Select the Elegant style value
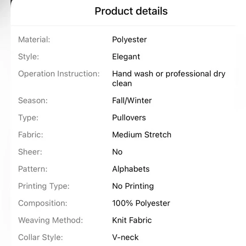The height and width of the screenshot is (246, 246). point(126,57)
